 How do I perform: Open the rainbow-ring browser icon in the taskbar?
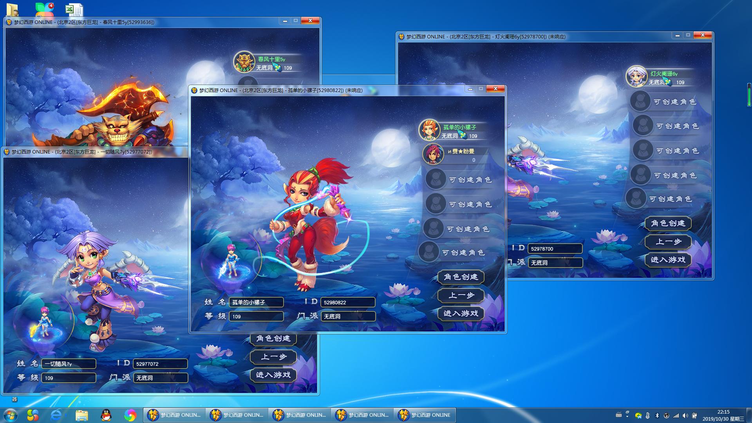130,415
